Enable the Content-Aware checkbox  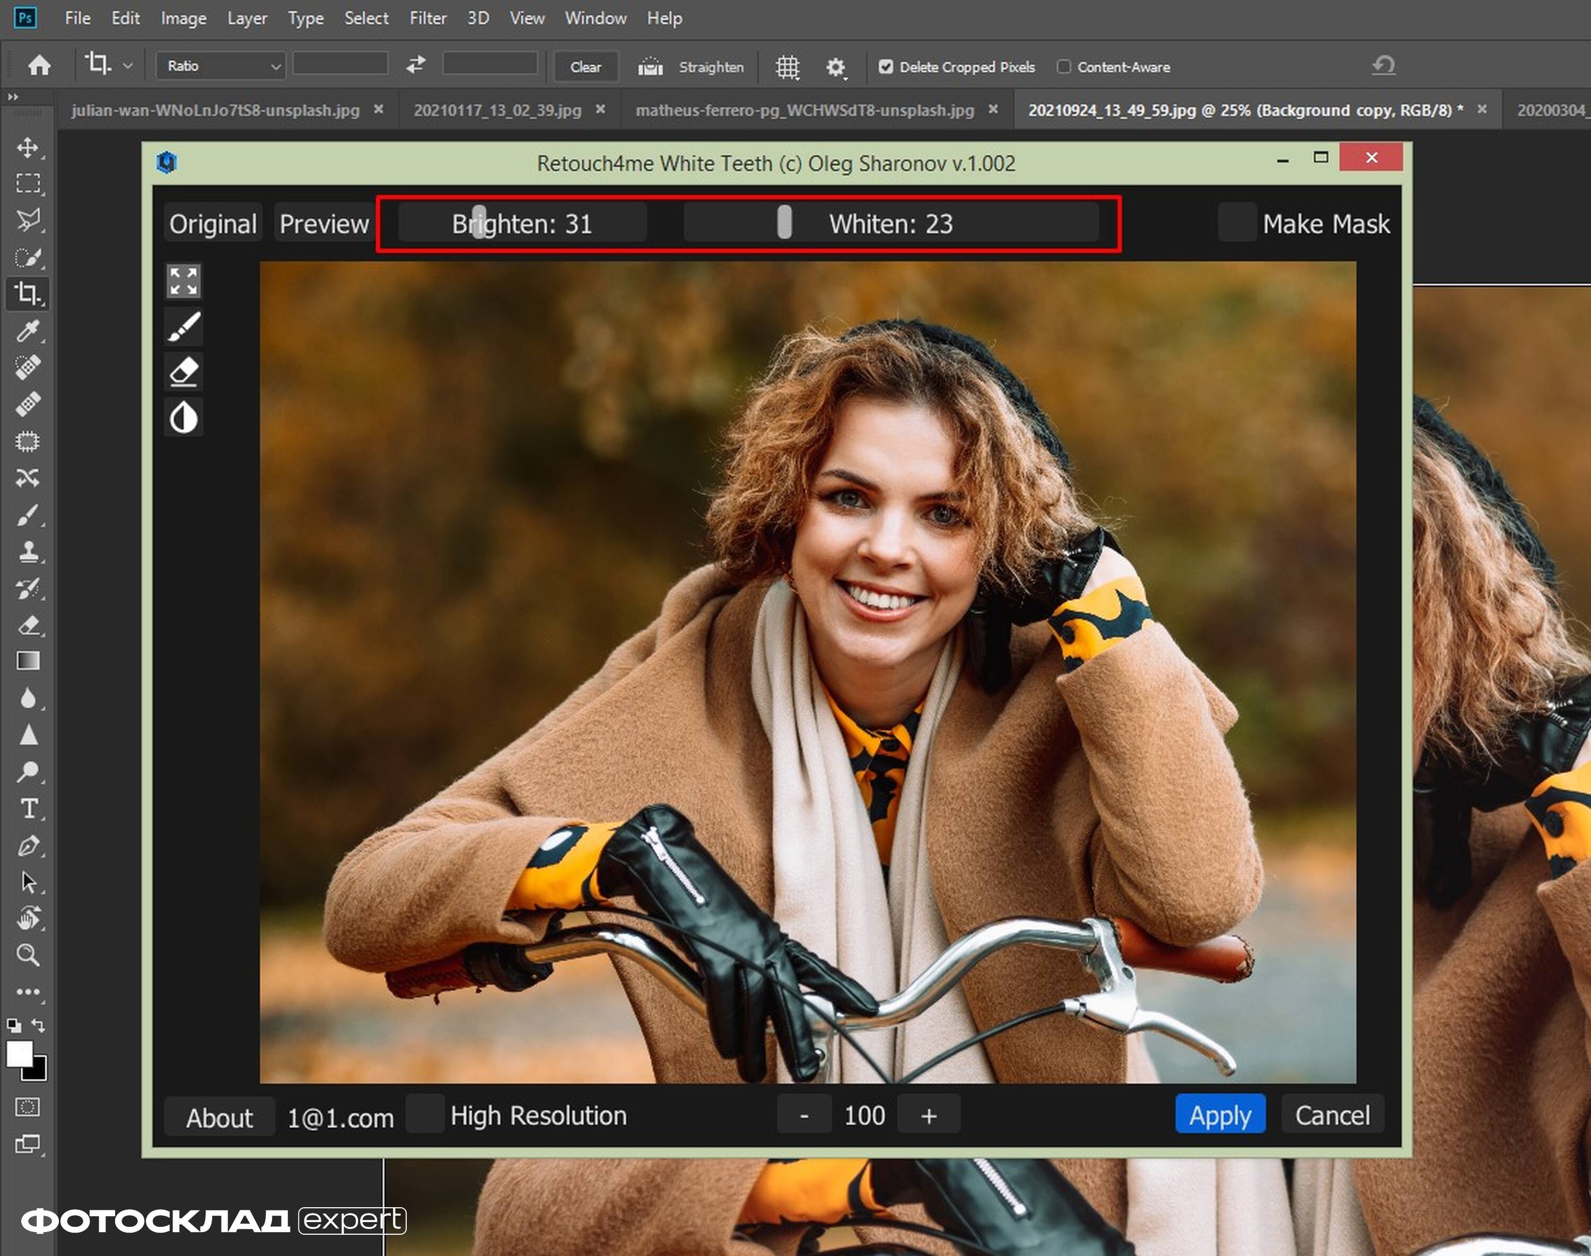tap(1063, 67)
